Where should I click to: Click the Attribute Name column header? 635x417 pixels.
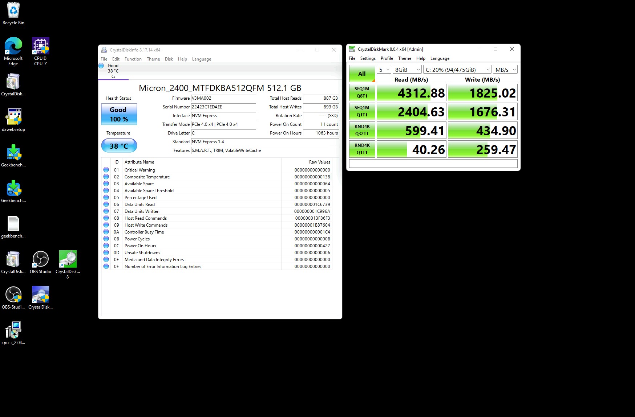(x=202, y=162)
